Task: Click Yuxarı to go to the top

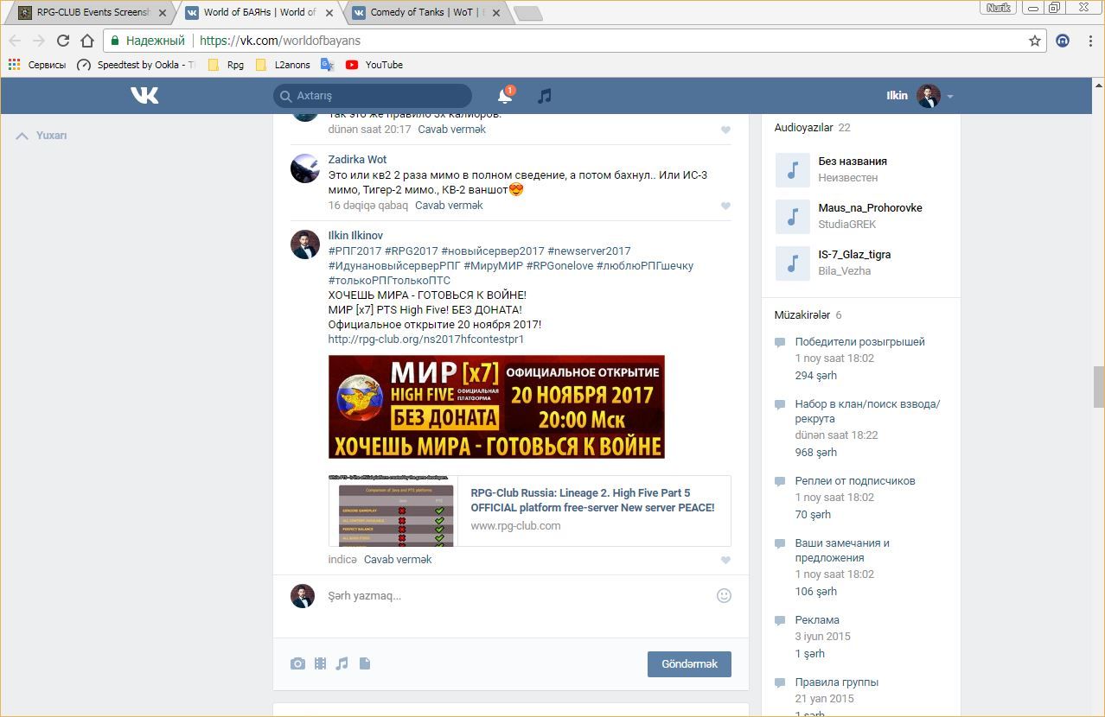Action: point(42,136)
